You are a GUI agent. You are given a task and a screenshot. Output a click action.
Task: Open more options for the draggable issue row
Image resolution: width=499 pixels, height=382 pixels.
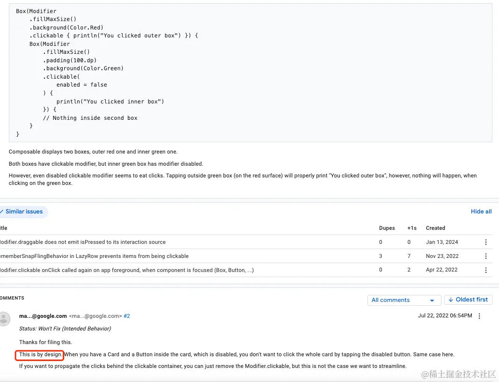pyautogui.click(x=485, y=242)
